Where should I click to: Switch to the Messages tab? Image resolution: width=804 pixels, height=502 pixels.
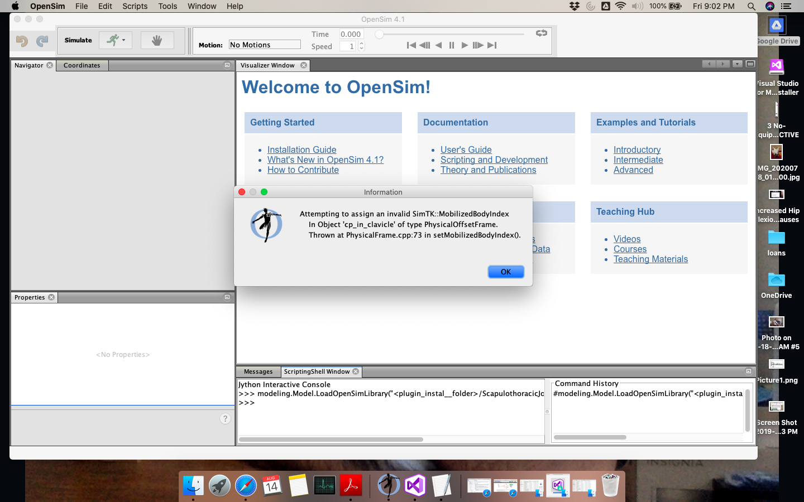(x=258, y=371)
